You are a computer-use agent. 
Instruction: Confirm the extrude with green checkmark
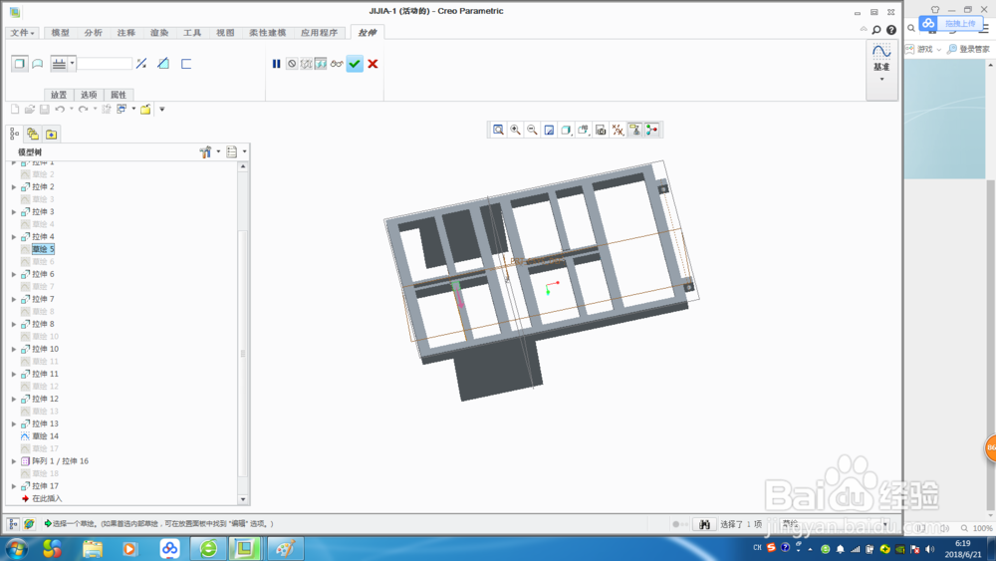click(355, 64)
